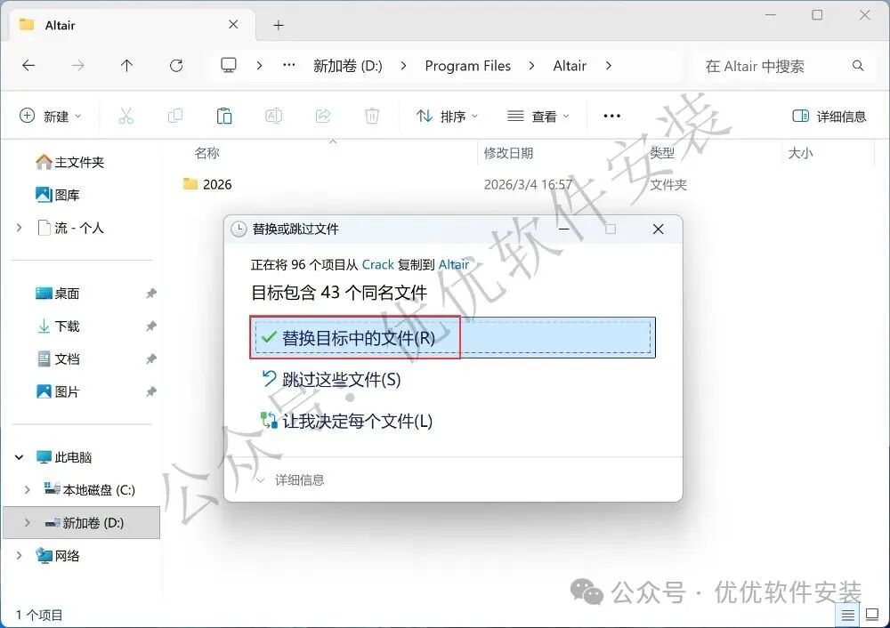Sort by the 类型 column header

(662, 153)
